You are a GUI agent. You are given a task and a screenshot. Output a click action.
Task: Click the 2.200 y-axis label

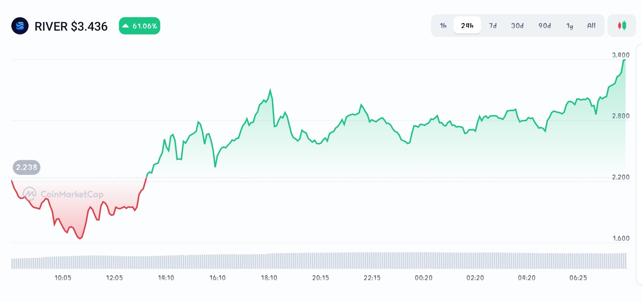(x=621, y=177)
